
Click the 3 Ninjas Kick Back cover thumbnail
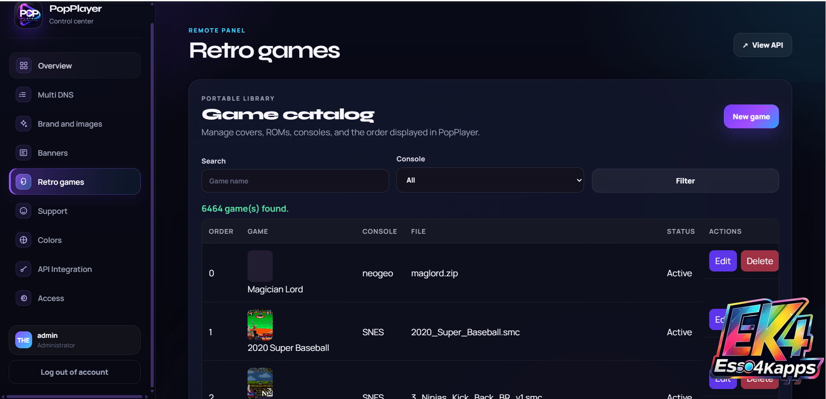pos(260,383)
